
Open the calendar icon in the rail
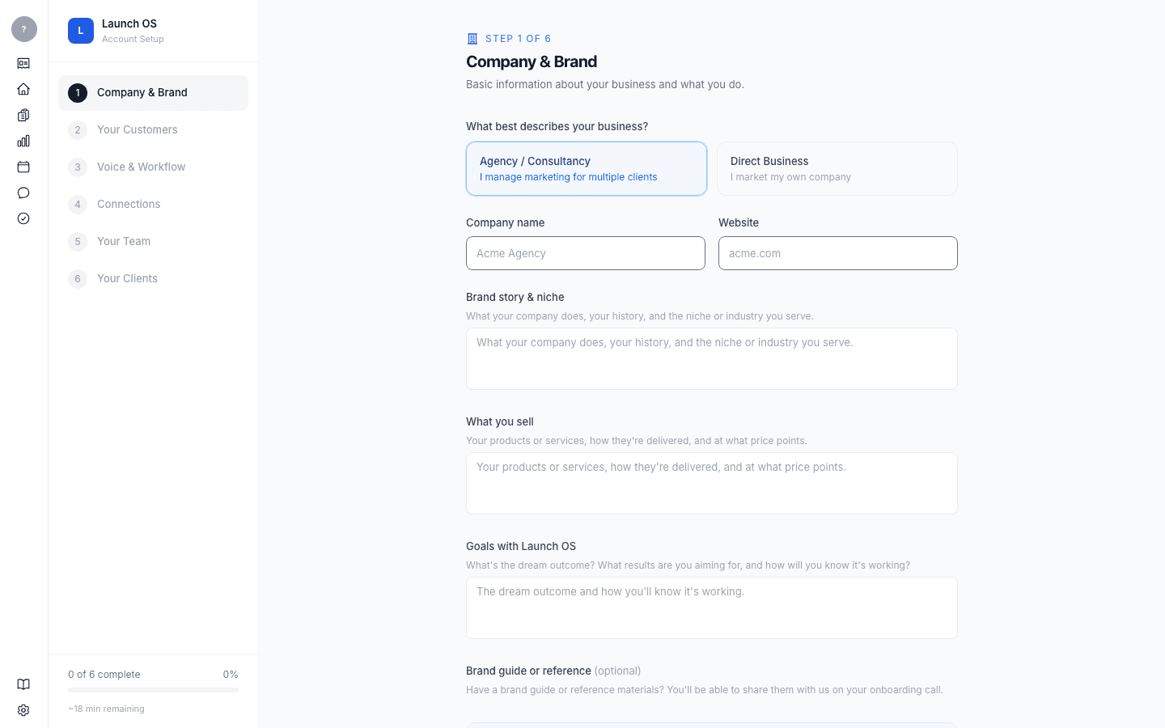23,167
